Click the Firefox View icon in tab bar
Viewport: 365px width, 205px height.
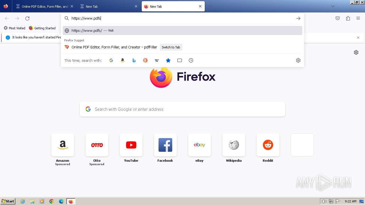(x=6, y=6)
